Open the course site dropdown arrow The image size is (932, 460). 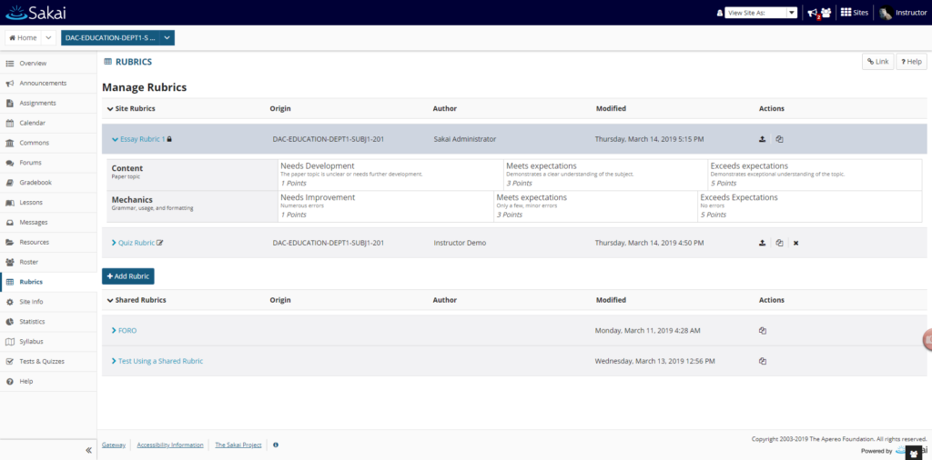(167, 37)
